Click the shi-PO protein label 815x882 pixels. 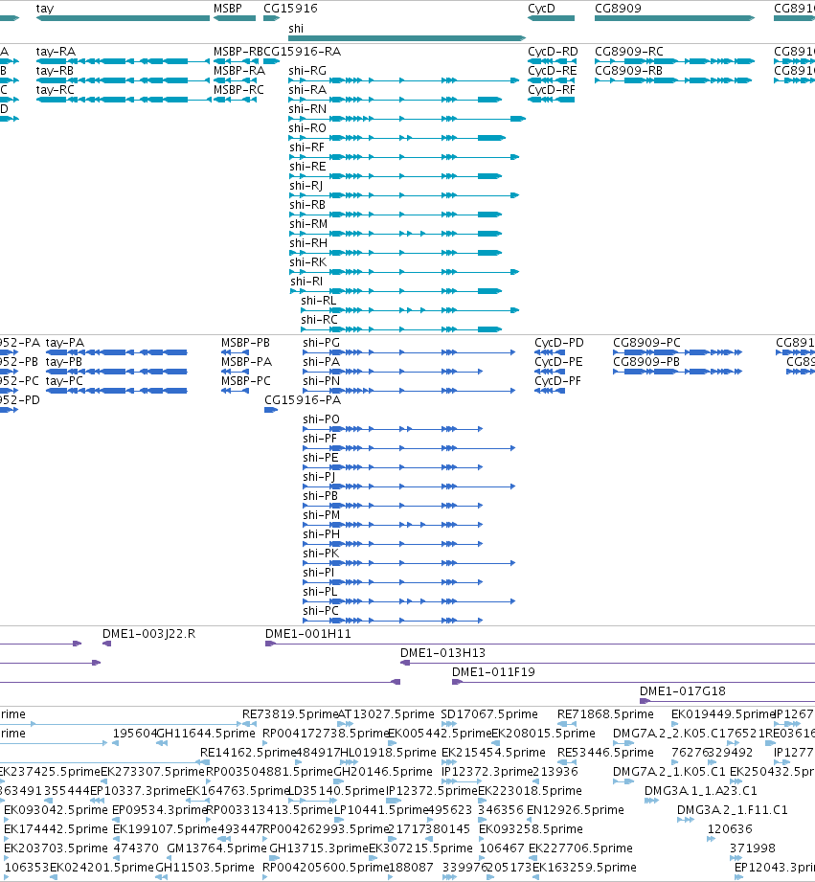pyautogui.click(x=322, y=419)
